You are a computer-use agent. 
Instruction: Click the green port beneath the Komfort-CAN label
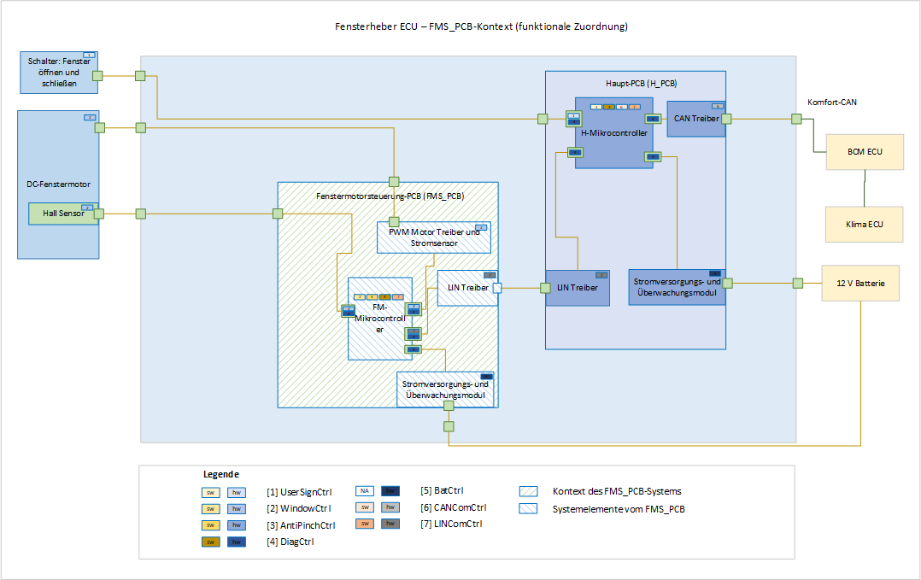pos(796,120)
